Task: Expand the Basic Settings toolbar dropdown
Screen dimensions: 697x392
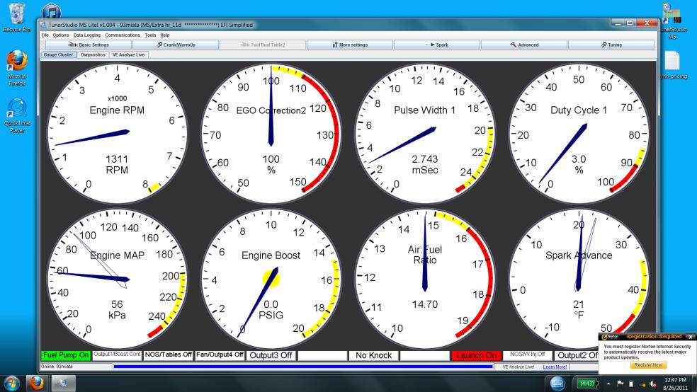Action: 88,45
